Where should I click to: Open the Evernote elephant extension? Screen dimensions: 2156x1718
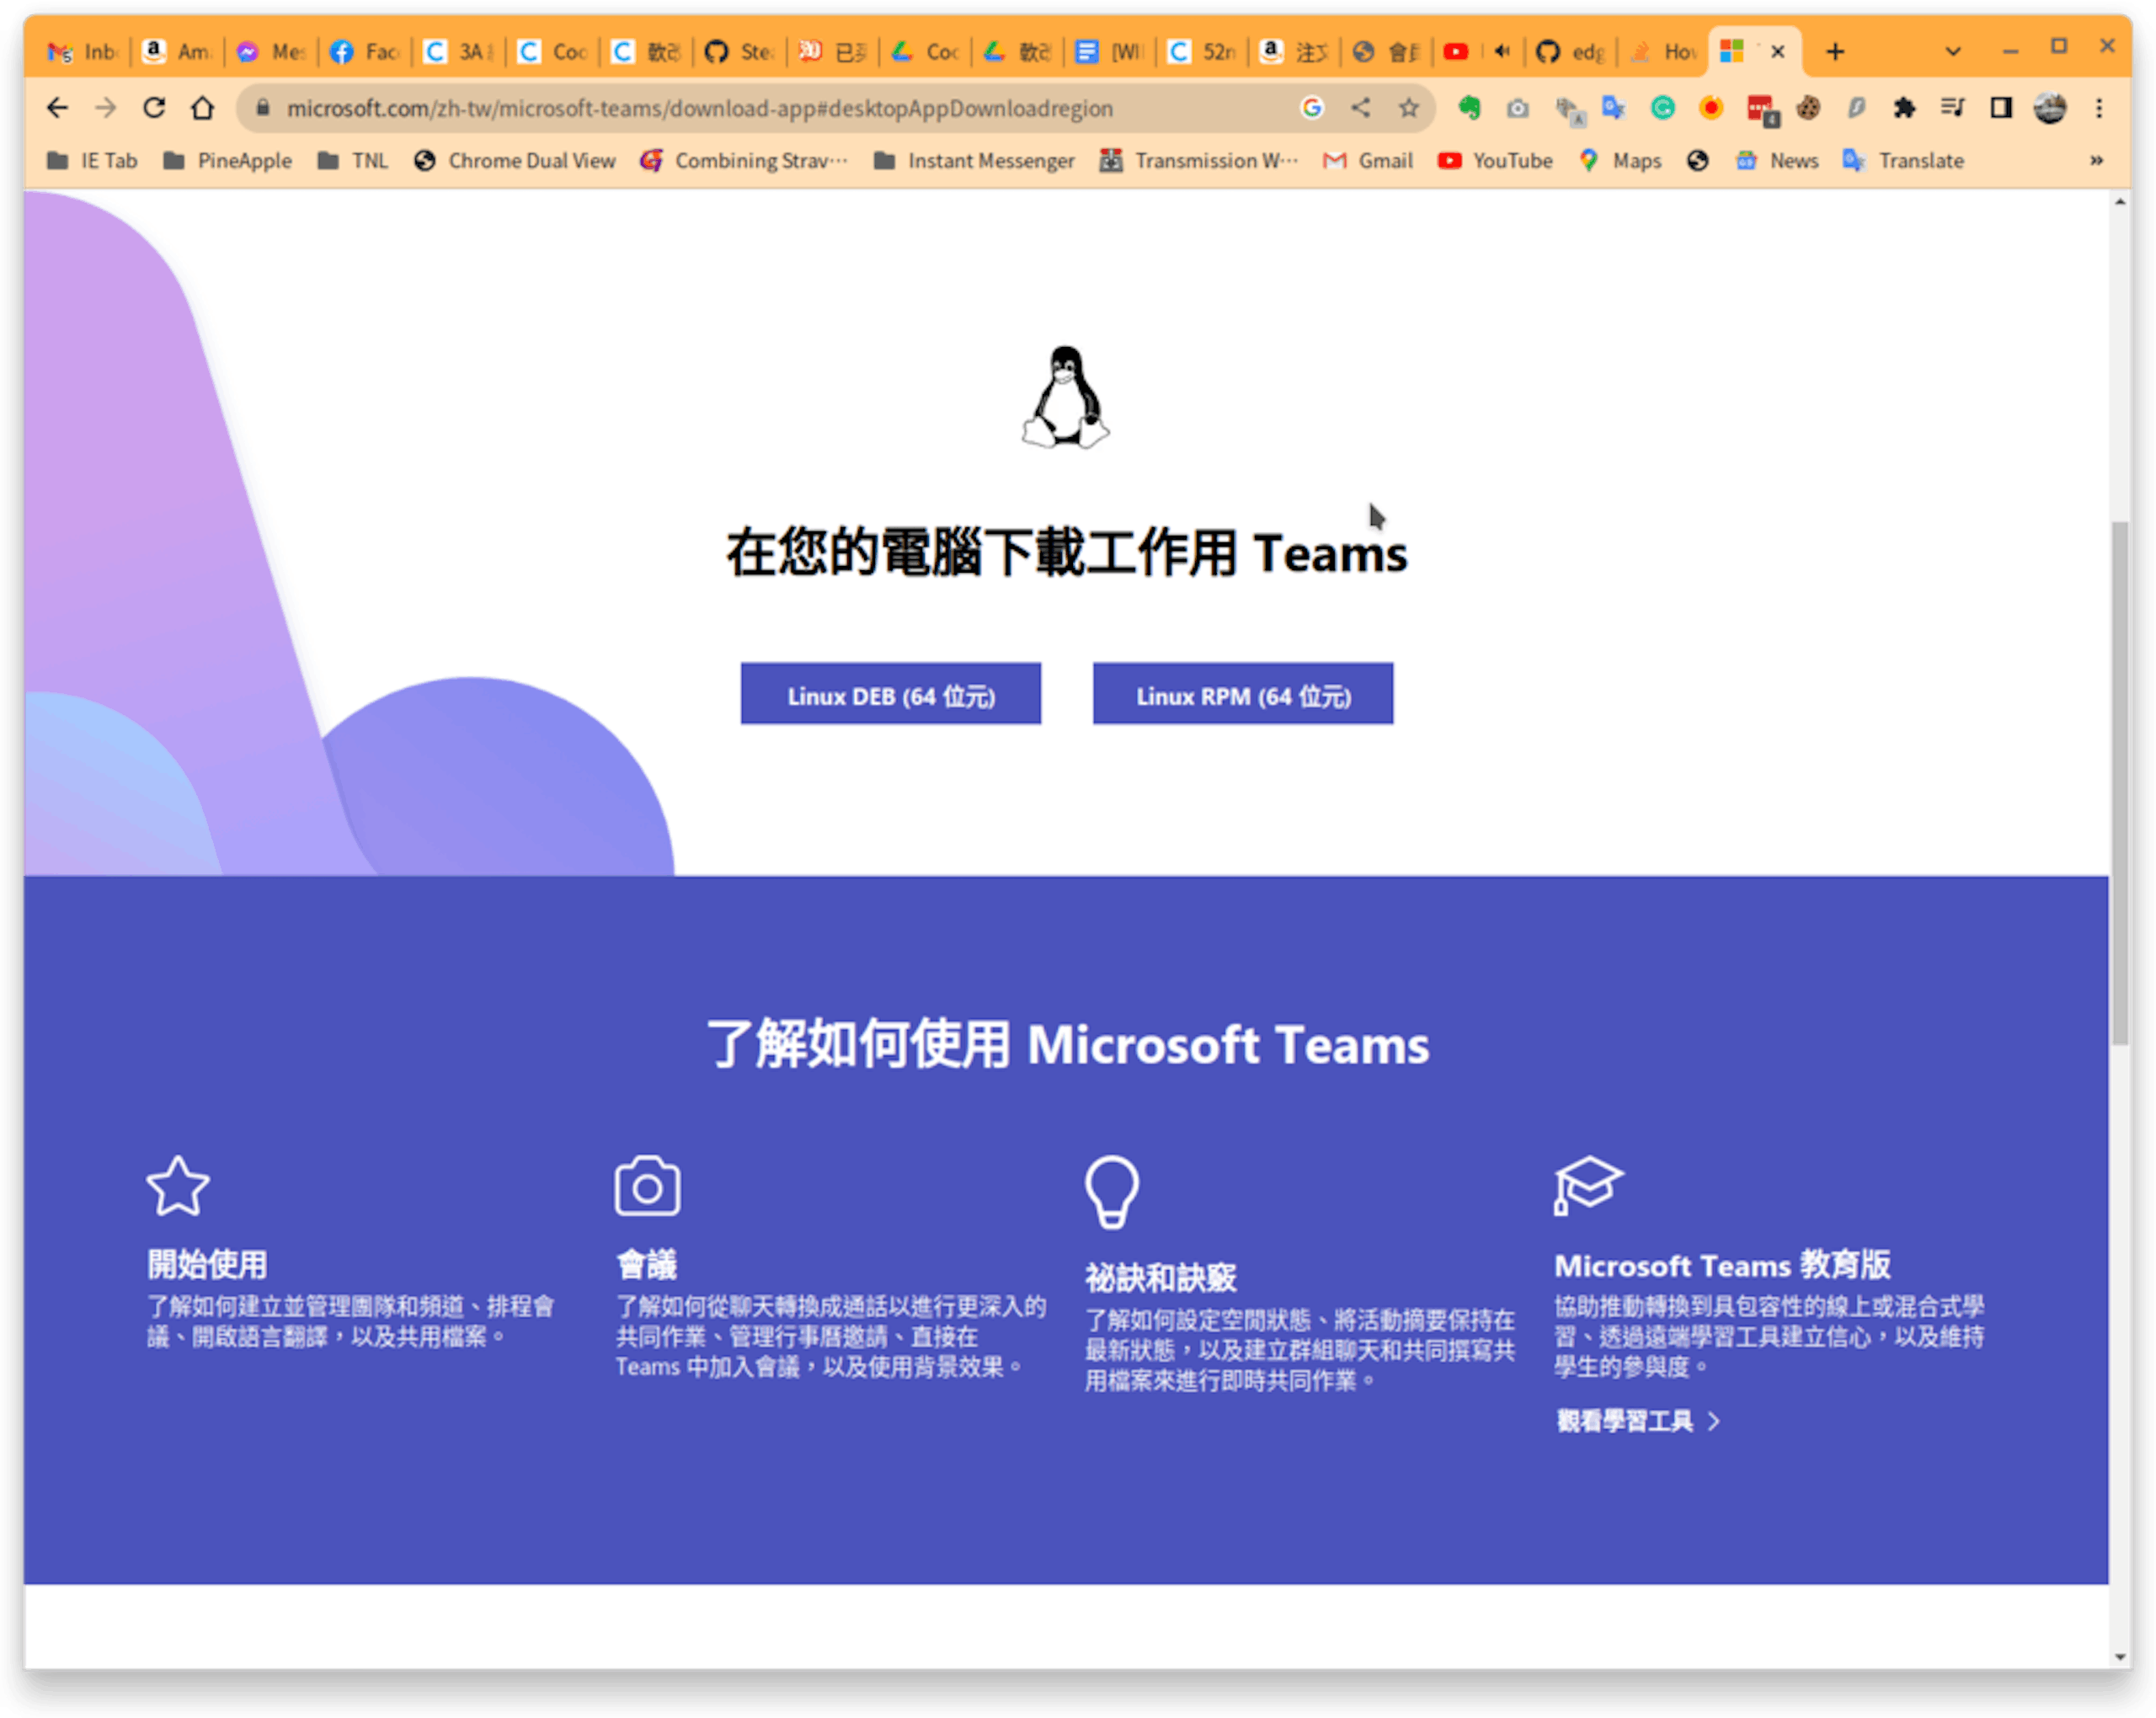(x=1469, y=108)
